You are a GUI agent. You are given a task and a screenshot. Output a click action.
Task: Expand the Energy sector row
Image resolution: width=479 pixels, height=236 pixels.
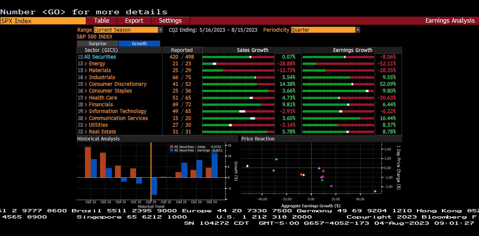pos(86,64)
